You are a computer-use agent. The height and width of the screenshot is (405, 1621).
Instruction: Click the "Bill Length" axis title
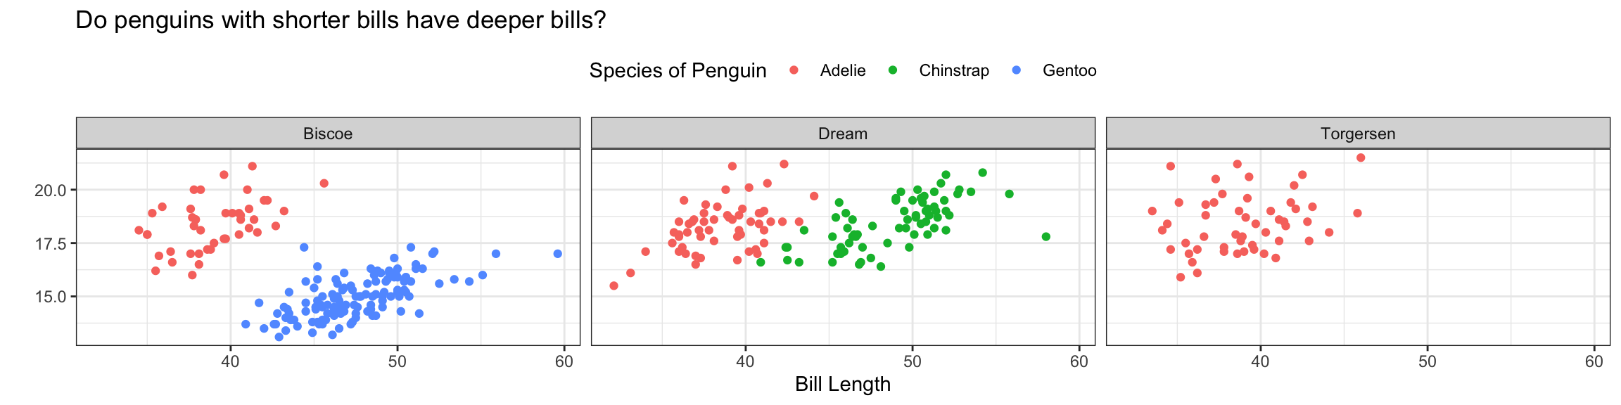pos(843,384)
